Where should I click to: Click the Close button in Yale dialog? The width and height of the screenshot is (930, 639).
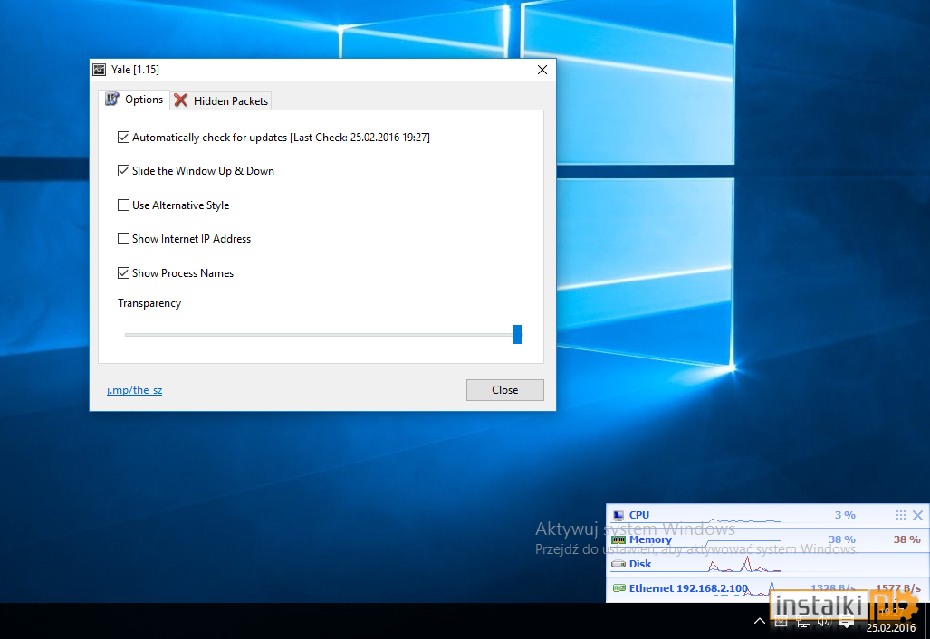[504, 390]
